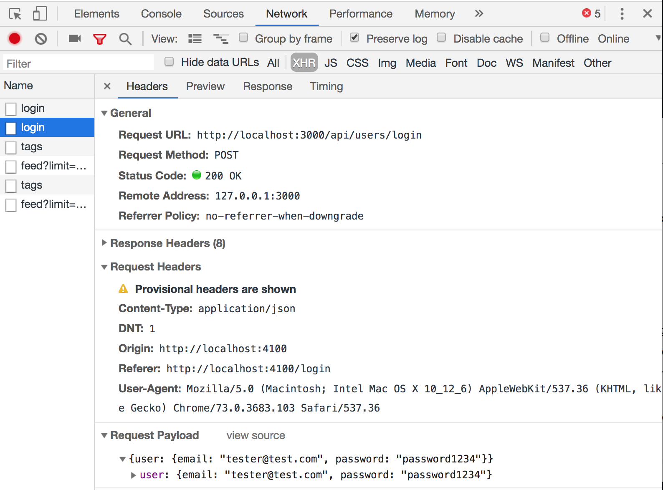Enable Hide data URLs checkbox
663x490 pixels.
point(169,62)
